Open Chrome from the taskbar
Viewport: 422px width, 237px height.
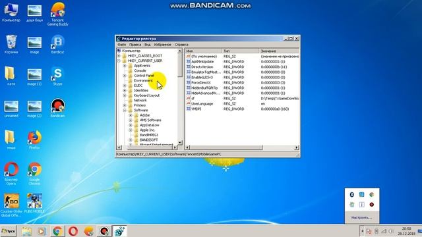[57, 231]
